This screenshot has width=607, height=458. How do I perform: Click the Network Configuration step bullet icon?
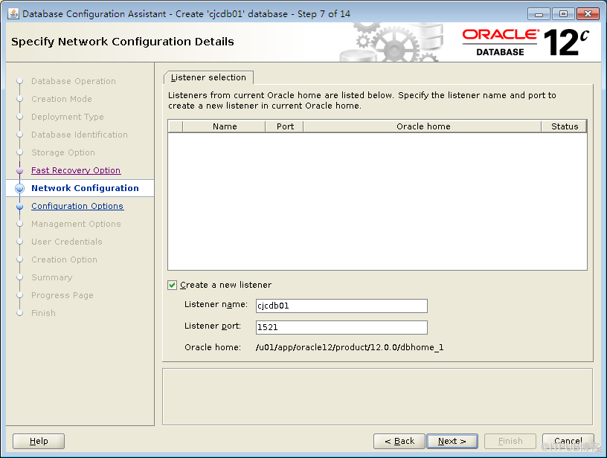[x=20, y=188]
